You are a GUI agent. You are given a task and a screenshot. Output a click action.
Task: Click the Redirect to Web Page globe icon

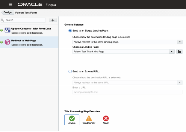[x=7, y=43]
